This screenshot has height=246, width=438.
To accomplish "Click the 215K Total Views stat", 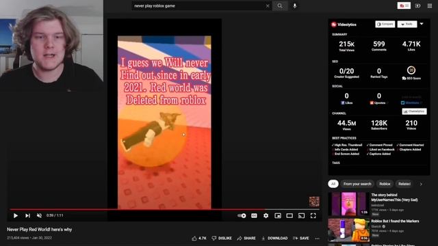I will point(347,46).
